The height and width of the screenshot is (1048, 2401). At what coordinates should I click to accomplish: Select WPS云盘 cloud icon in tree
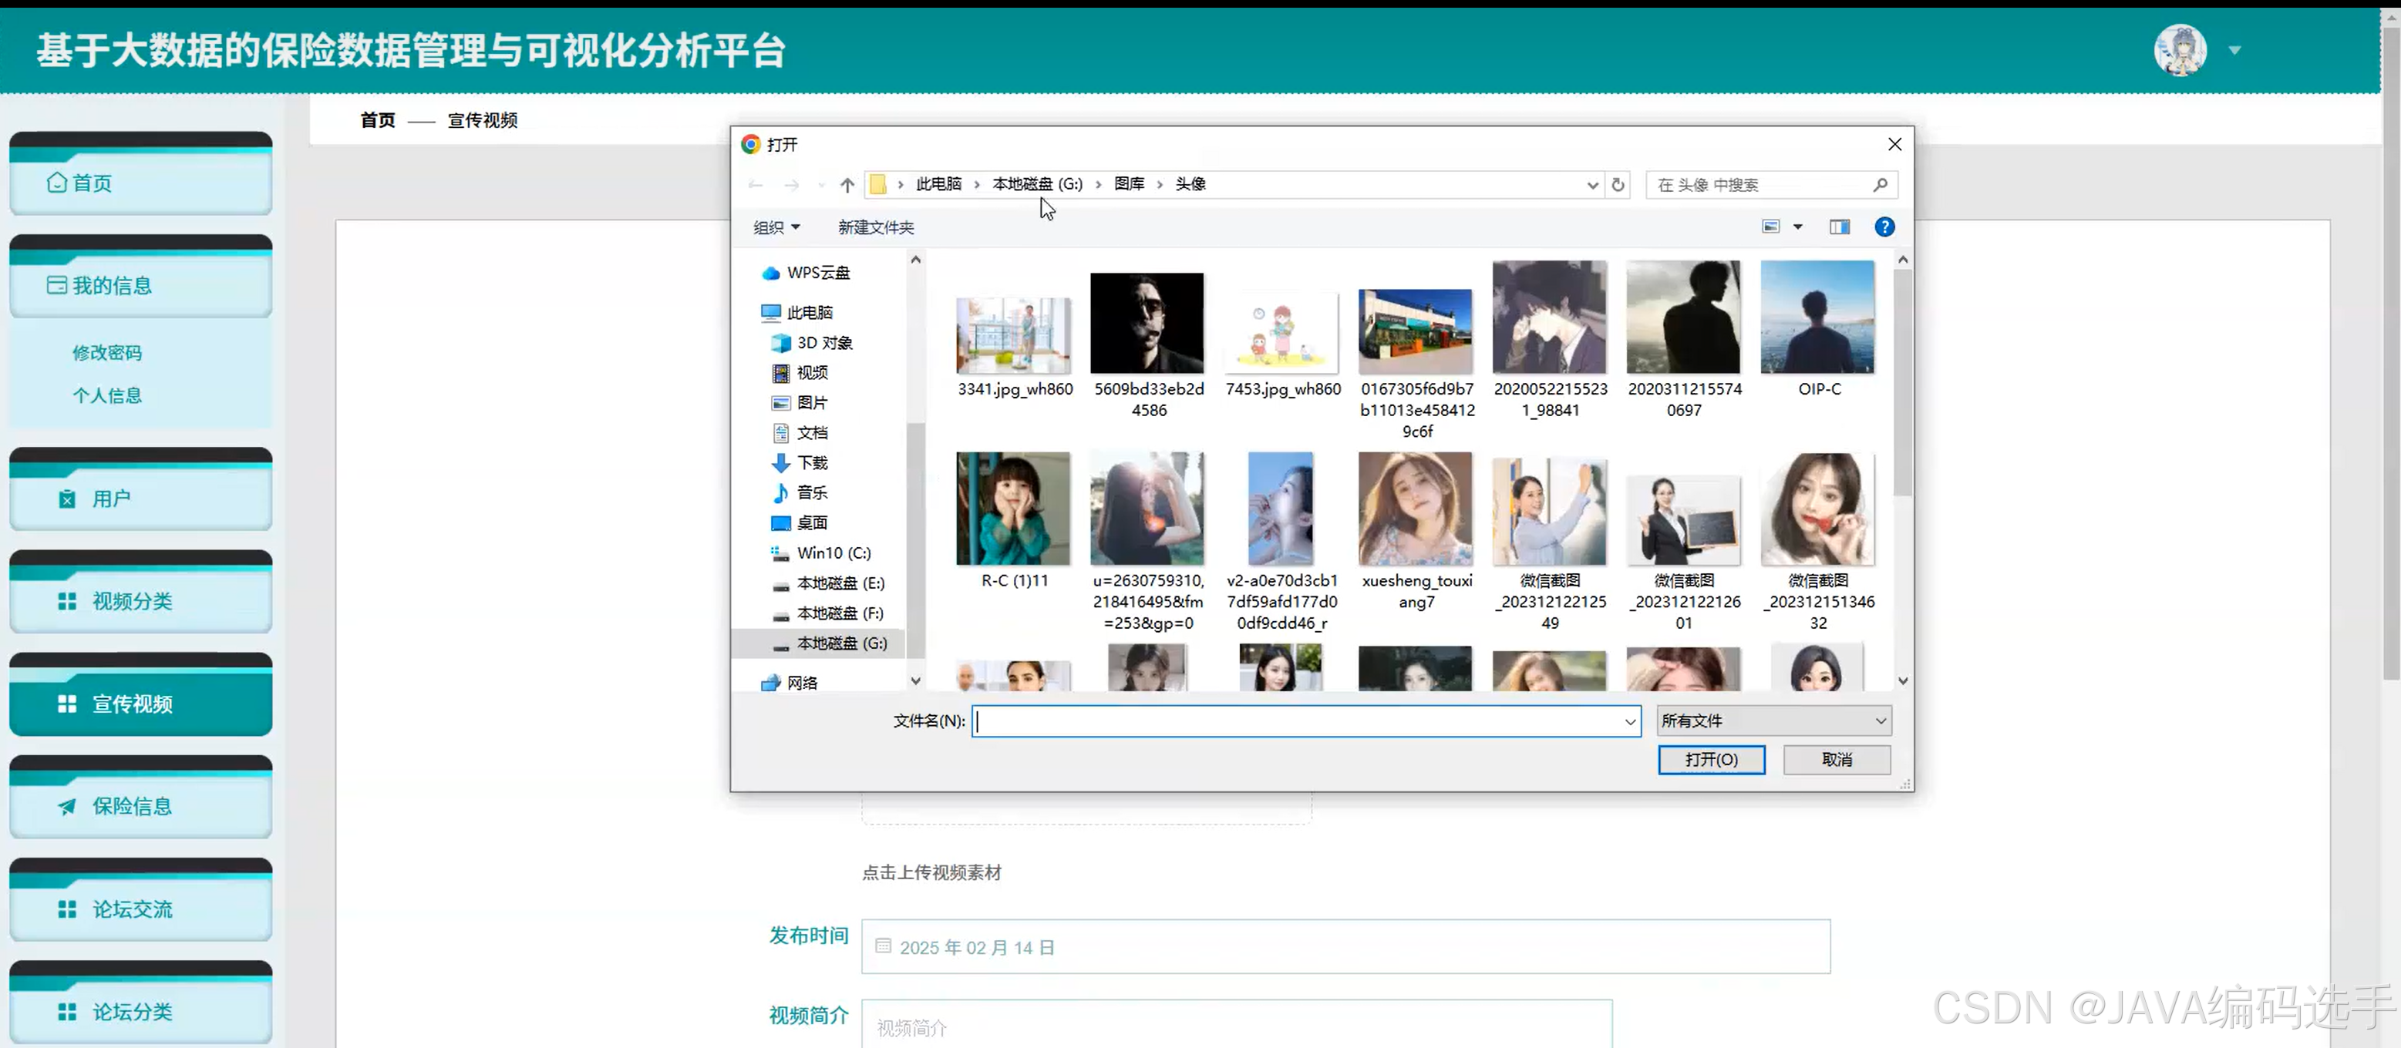tap(771, 273)
